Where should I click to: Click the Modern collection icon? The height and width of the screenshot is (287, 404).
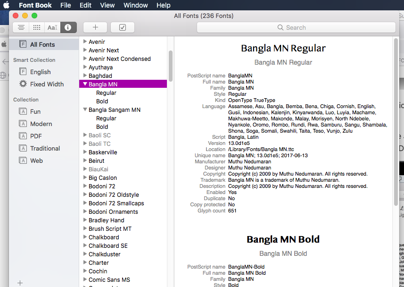point(23,124)
